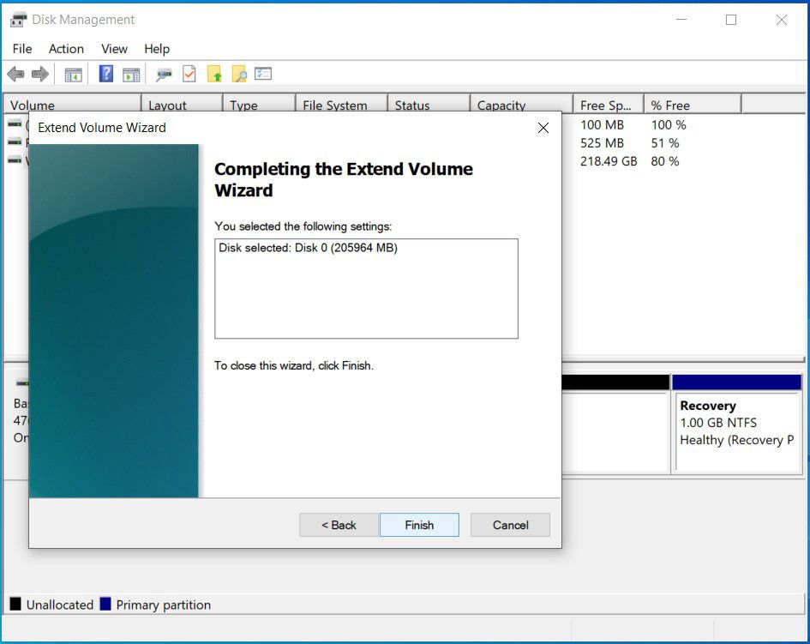This screenshot has height=644, width=810.
Task: Open the Help menu
Action: pos(157,49)
